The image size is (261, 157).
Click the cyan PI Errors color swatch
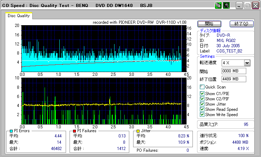pos(11,131)
